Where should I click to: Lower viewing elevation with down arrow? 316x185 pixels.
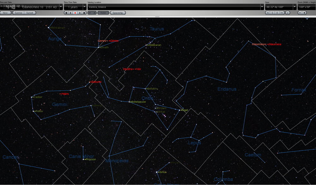pyautogui.click(x=90, y=13)
